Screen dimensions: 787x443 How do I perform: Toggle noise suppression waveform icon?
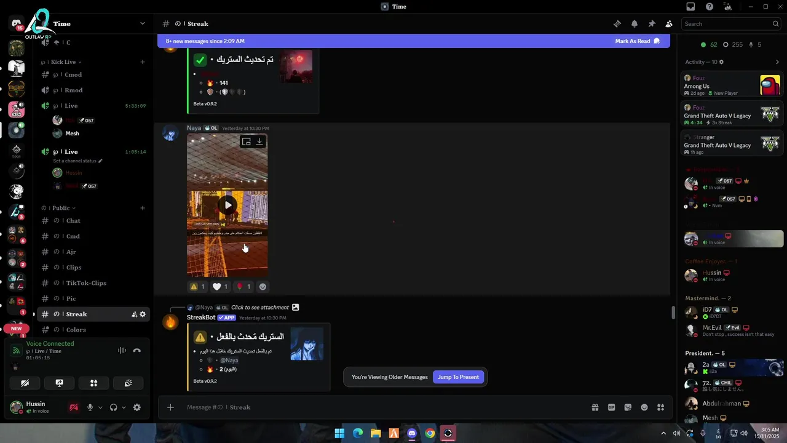[122, 351]
